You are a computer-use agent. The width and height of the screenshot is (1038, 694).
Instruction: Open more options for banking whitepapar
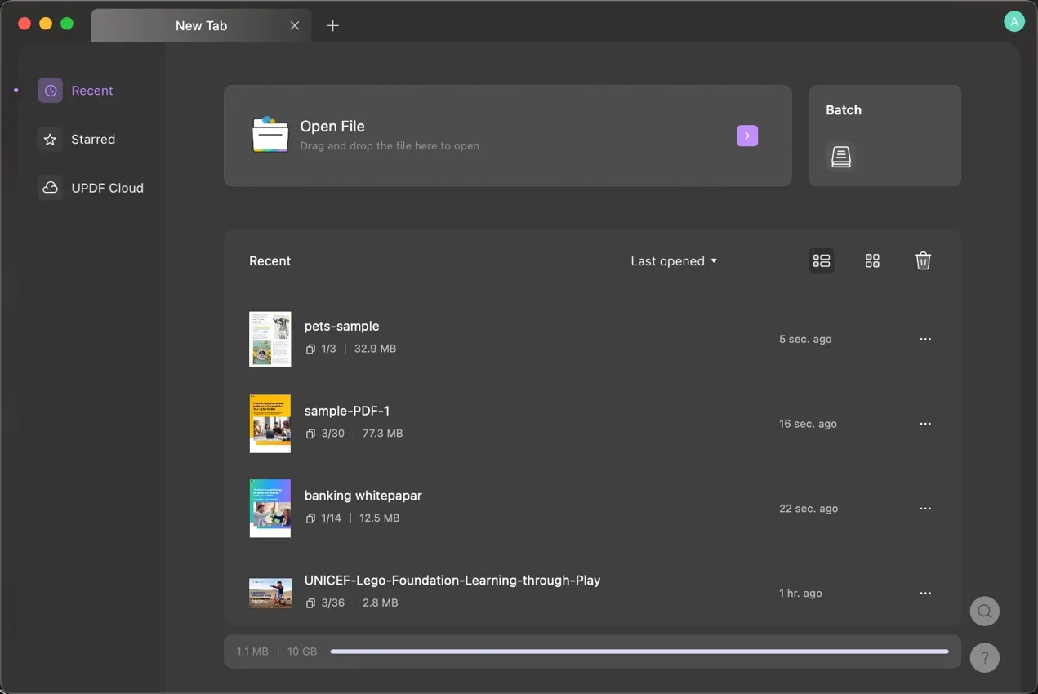(x=925, y=509)
